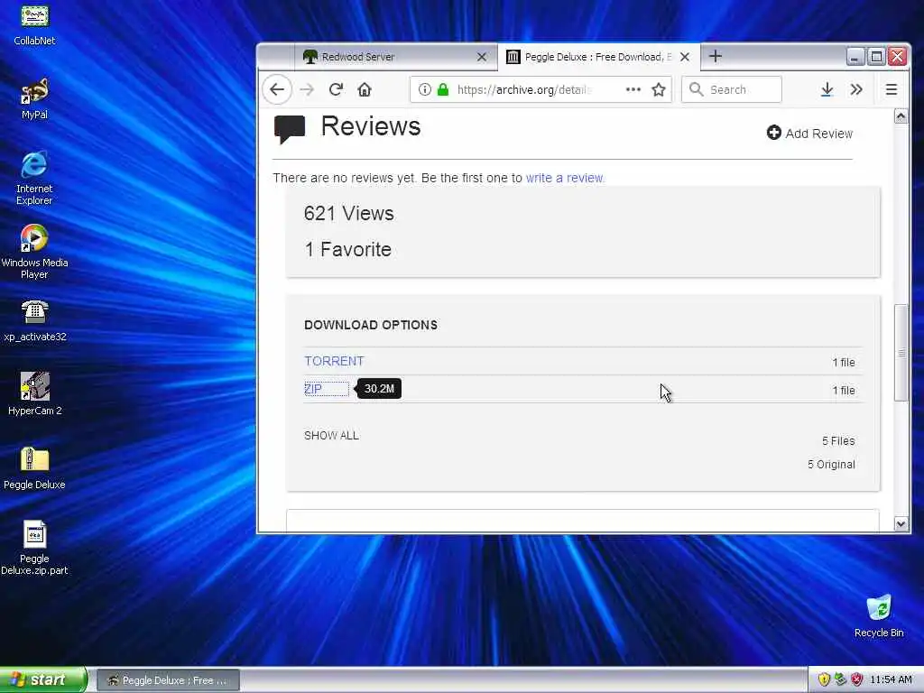Focus the browser Search box
The image size is (924, 693).
(x=731, y=89)
